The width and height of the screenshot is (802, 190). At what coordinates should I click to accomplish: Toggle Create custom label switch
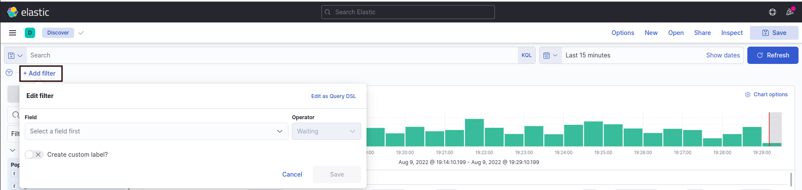point(34,155)
